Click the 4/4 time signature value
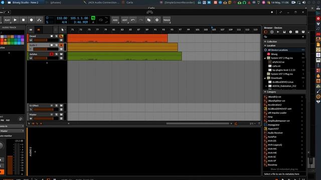 (x=64, y=22)
